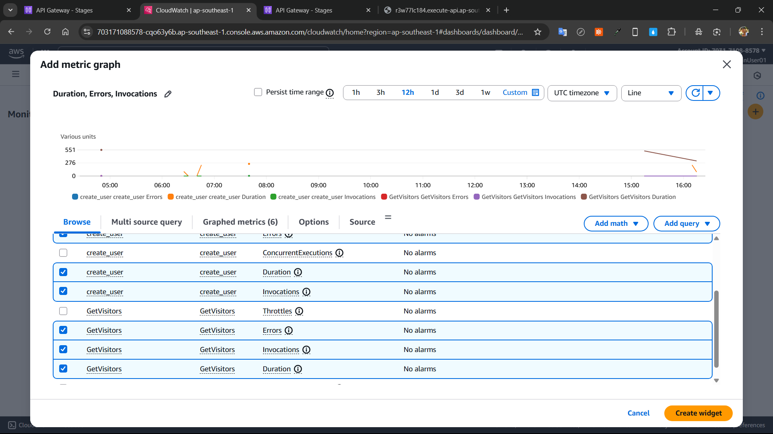This screenshot has height=434, width=773.
Task: Uncheck the GetVisitors Duration row
Action: [x=63, y=368]
